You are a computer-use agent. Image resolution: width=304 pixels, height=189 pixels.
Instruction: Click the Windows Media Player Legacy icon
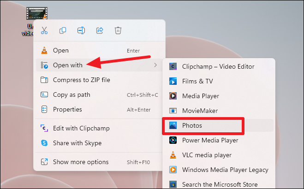tap(173, 170)
